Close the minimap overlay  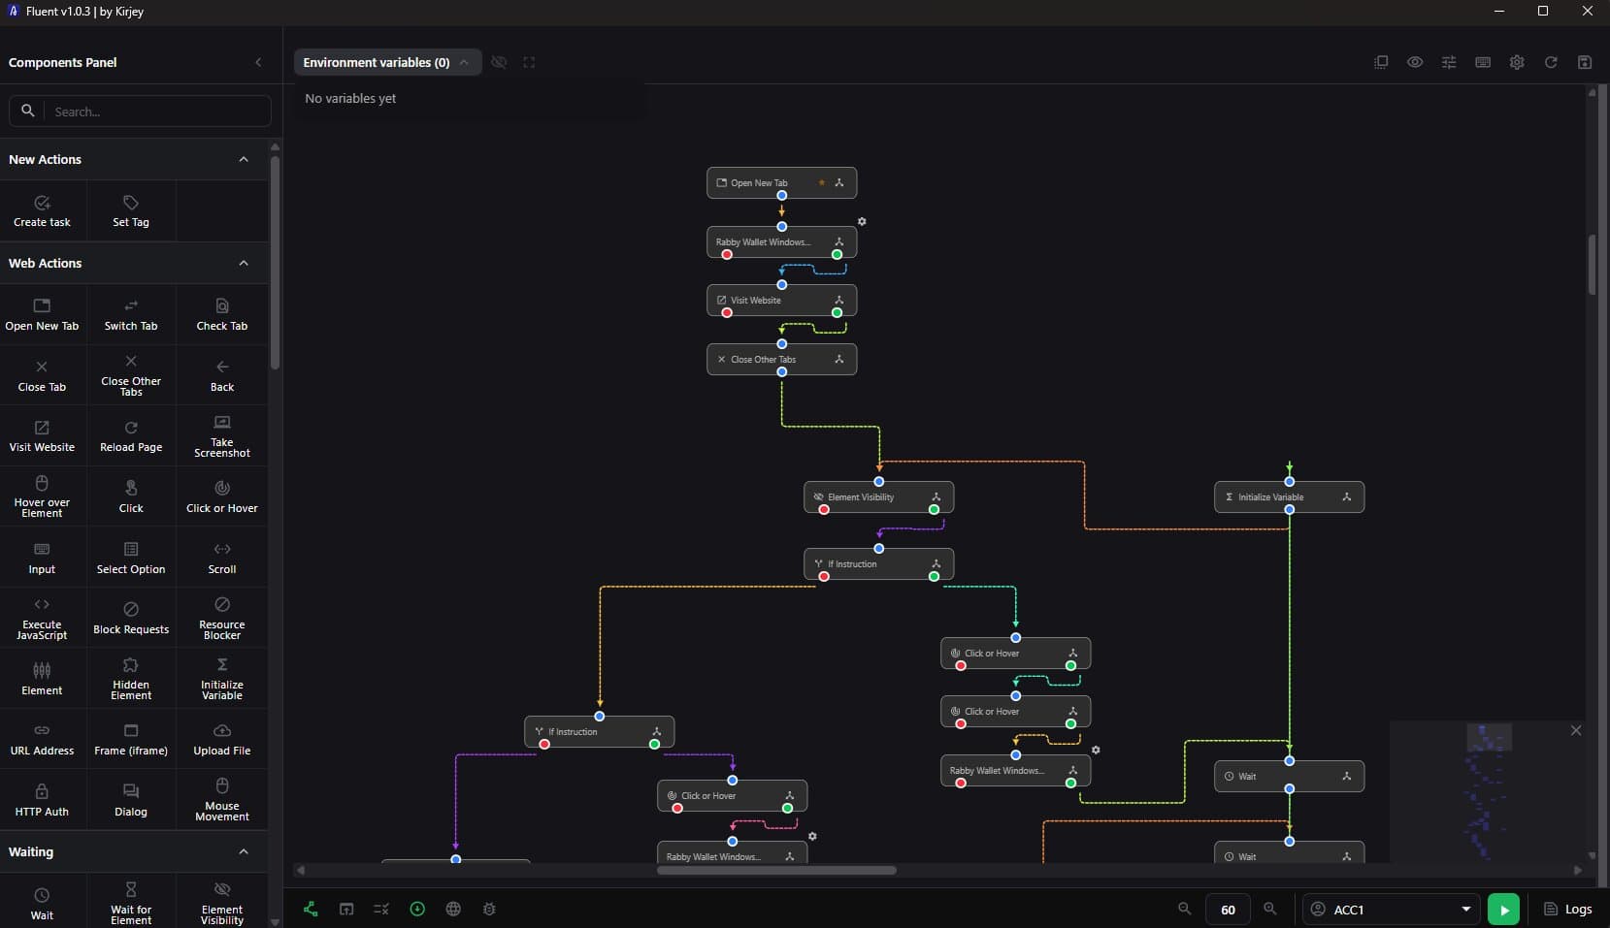click(x=1576, y=730)
